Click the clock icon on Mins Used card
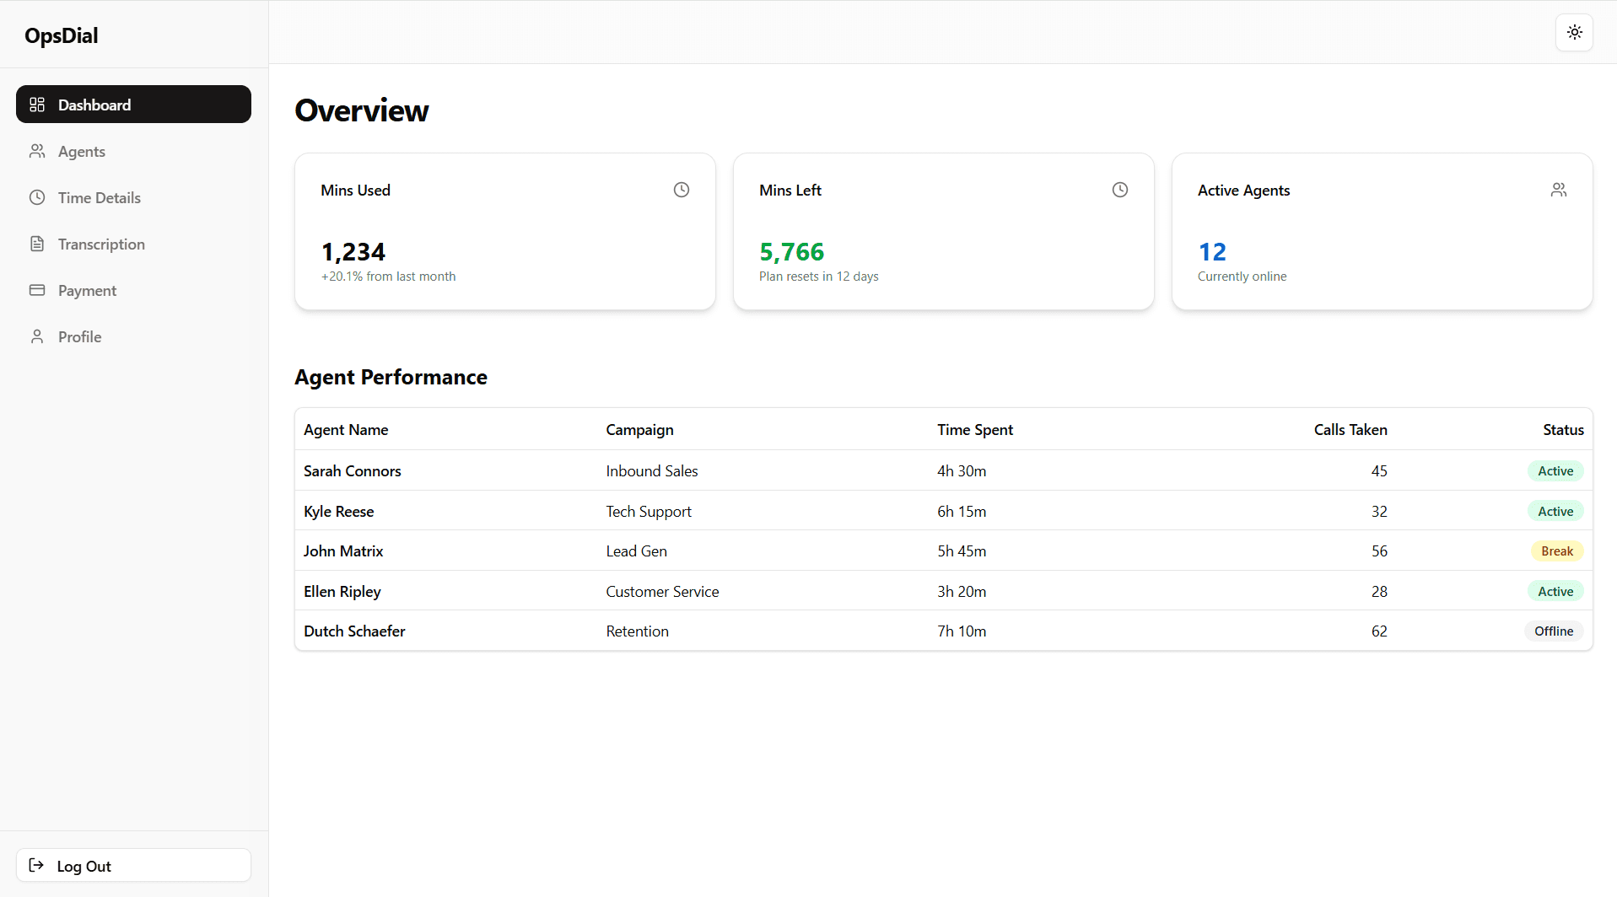Viewport: 1617px width, 897px height. pyautogui.click(x=682, y=190)
